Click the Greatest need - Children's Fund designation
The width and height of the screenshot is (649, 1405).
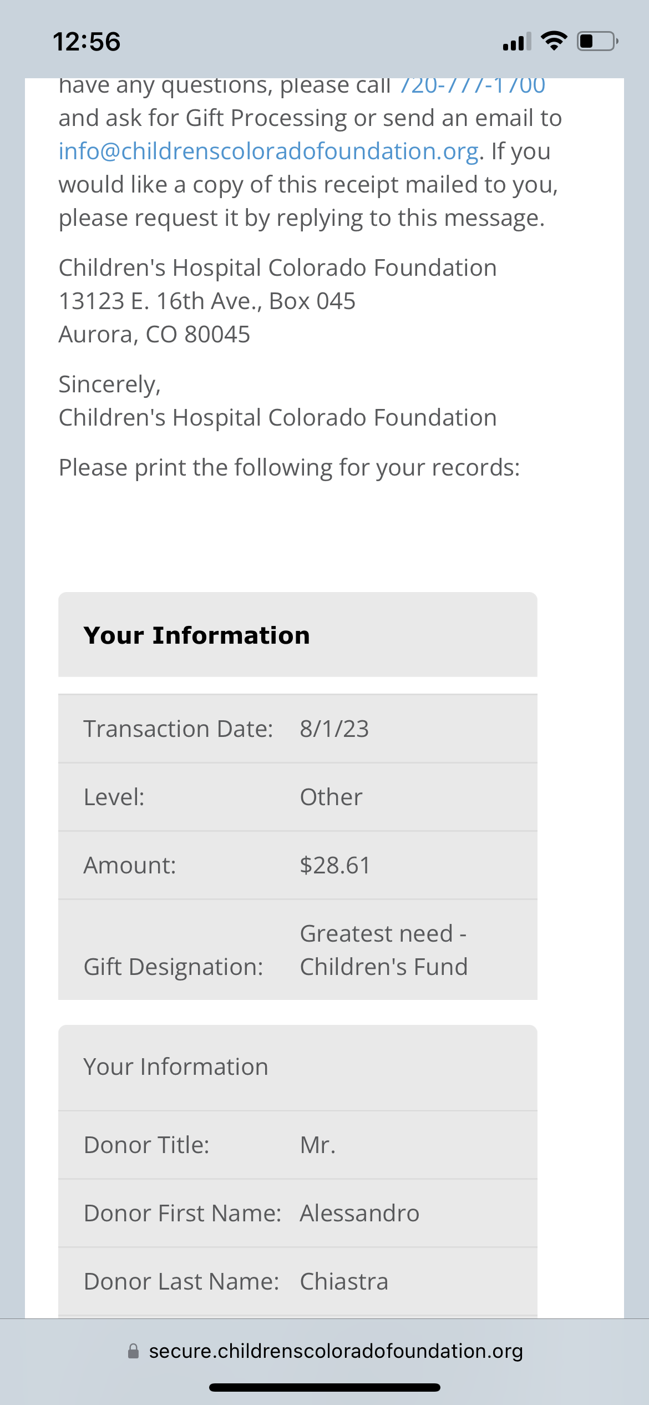click(x=383, y=950)
